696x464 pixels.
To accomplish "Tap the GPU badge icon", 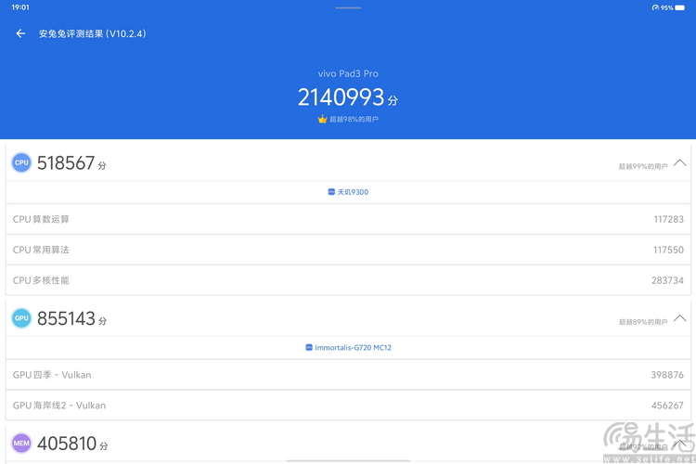I will pos(21,318).
